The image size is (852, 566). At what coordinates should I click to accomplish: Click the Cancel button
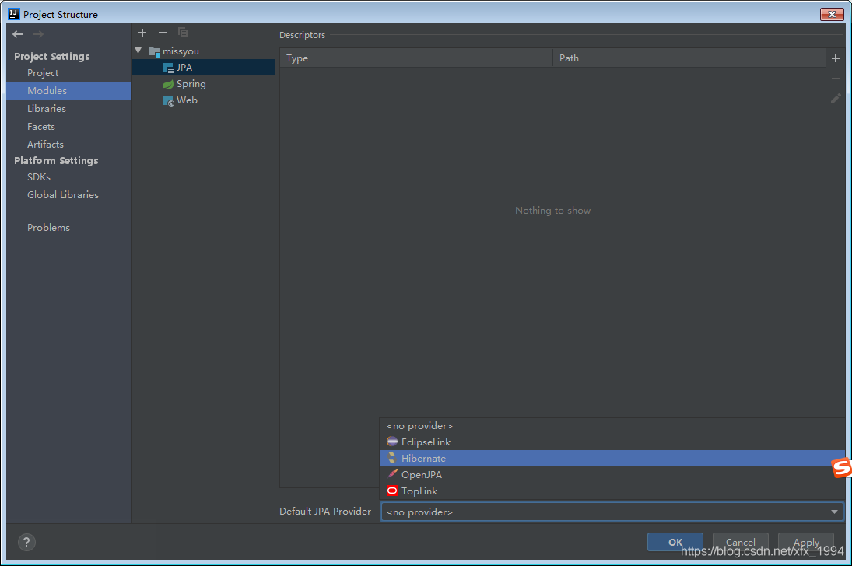pyautogui.click(x=740, y=542)
